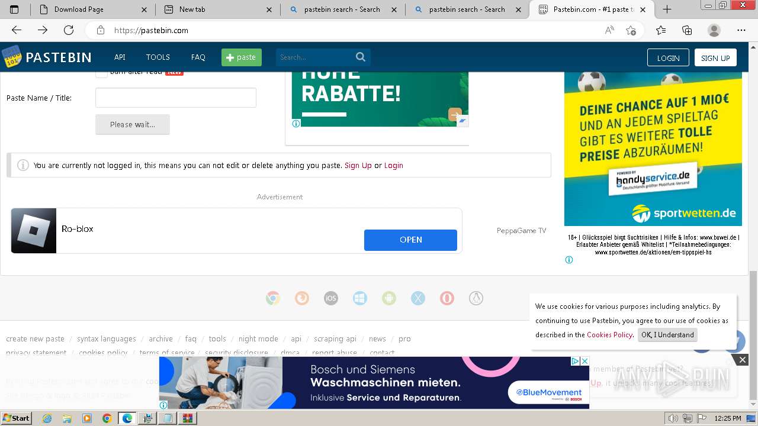Viewport: 758px width, 426px height.
Task: Click the Please wait... button
Action: click(x=133, y=124)
